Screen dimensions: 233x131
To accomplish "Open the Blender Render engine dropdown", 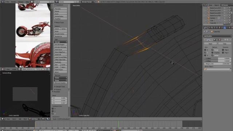I will click(88, 2).
